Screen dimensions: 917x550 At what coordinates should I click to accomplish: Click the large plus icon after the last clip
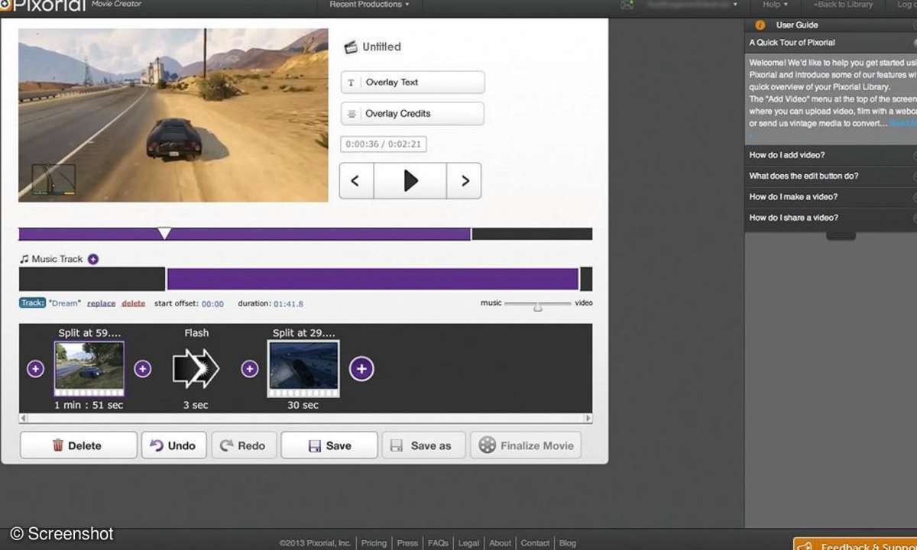point(361,369)
